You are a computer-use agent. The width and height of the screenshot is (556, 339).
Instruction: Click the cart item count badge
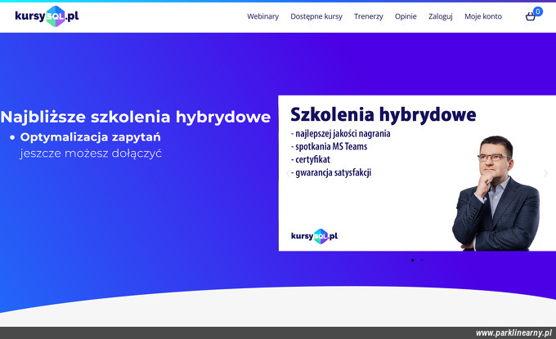pyautogui.click(x=537, y=11)
